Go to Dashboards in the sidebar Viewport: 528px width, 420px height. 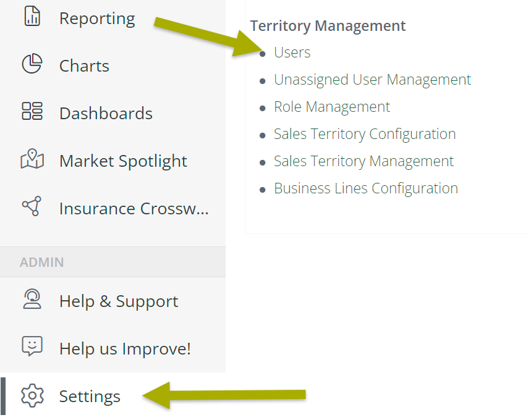coord(106,113)
